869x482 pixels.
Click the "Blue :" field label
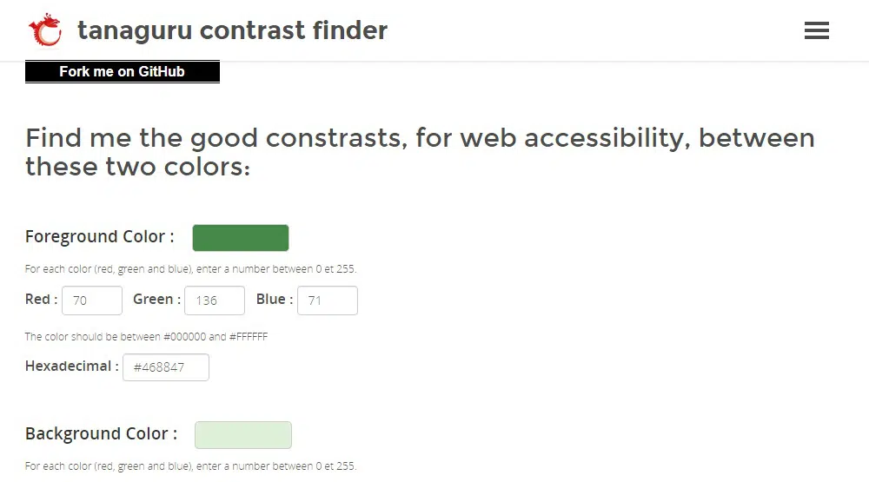(x=275, y=300)
